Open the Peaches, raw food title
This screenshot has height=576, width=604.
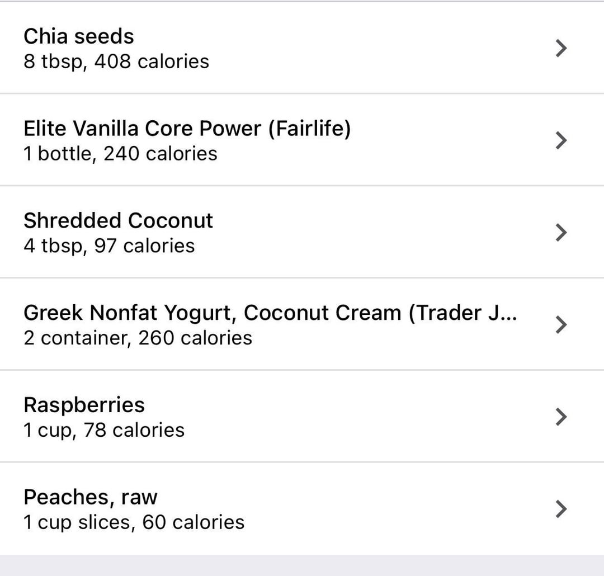coord(91,497)
